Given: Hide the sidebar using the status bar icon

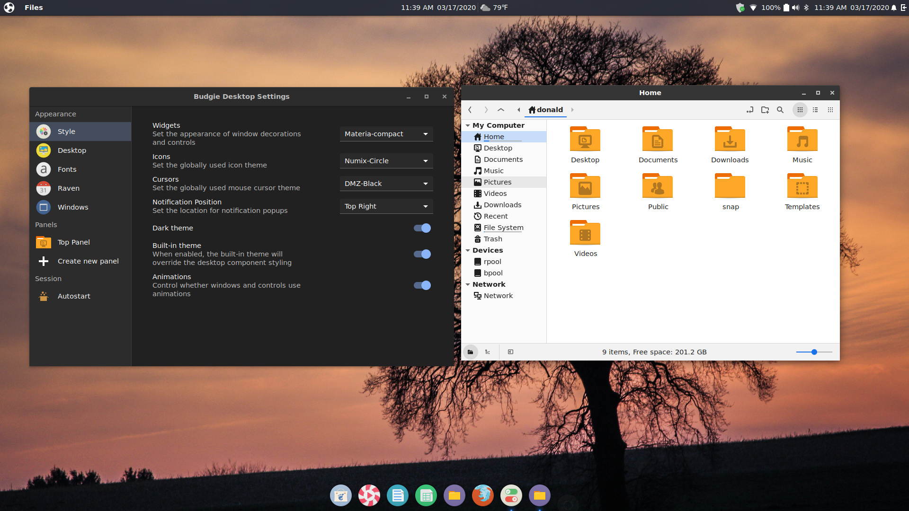Looking at the screenshot, I should pyautogui.click(x=510, y=352).
